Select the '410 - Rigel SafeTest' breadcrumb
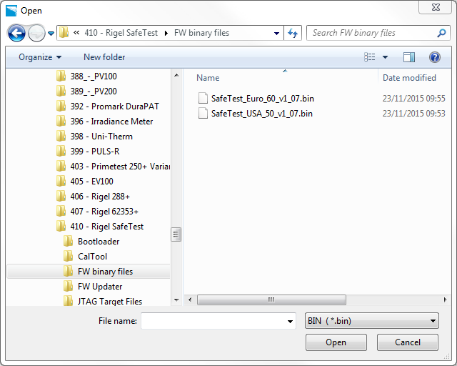The image size is (457, 366). click(121, 33)
